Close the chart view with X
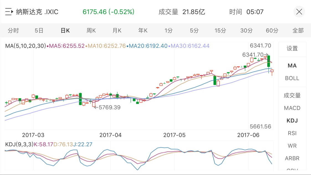The height and width of the screenshot is (175, 311). (299, 12)
